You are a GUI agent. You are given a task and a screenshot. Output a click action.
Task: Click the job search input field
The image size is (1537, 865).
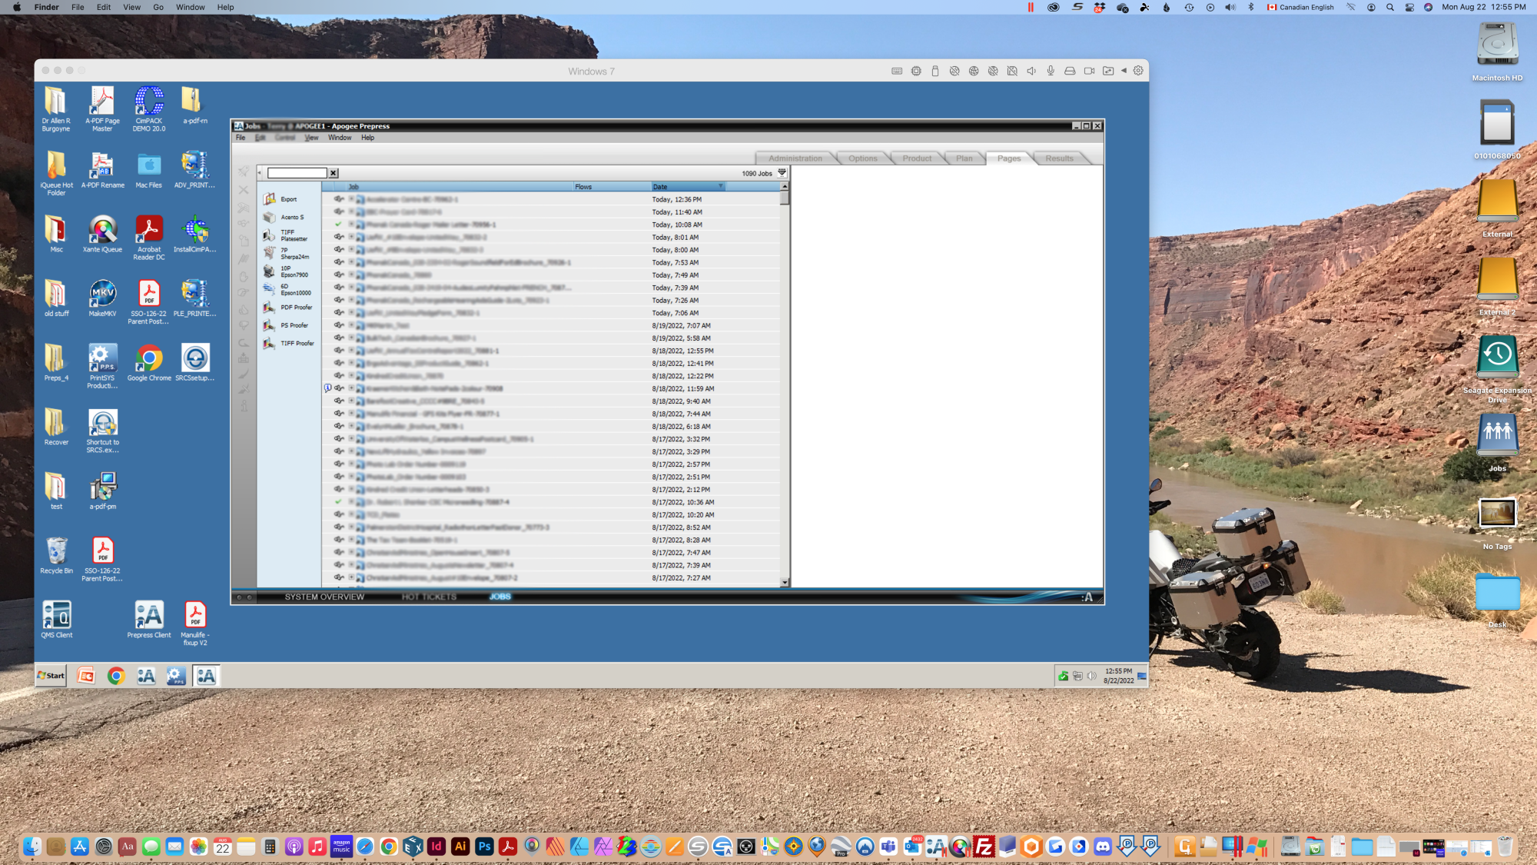(297, 173)
